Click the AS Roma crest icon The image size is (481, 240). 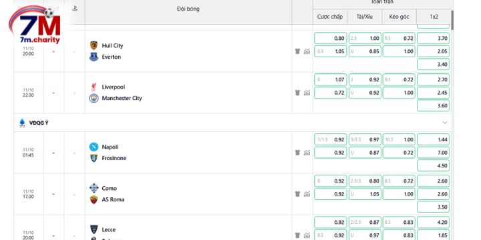point(94,199)
